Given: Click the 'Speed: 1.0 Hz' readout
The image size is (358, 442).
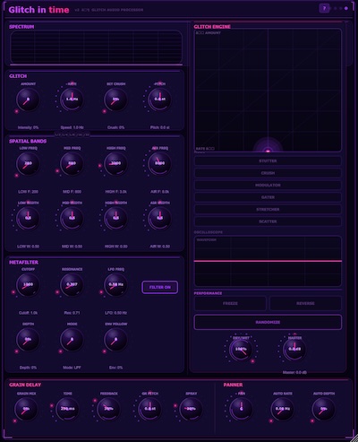Looking at the screenshot, I should [72, 127].
